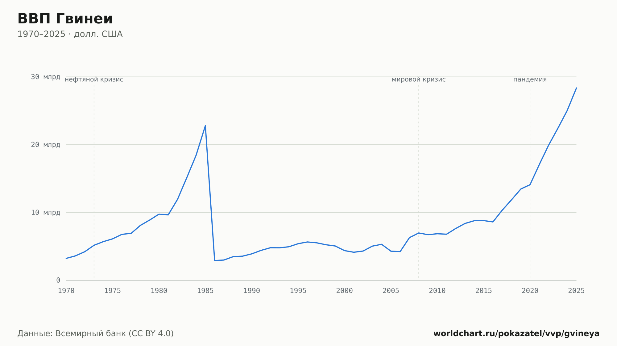Click the line's end point at 2025

click(x=576, y=88)
